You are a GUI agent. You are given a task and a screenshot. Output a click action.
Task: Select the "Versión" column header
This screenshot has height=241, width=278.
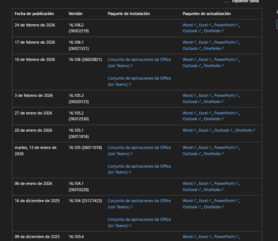click(x=76, y=14)
